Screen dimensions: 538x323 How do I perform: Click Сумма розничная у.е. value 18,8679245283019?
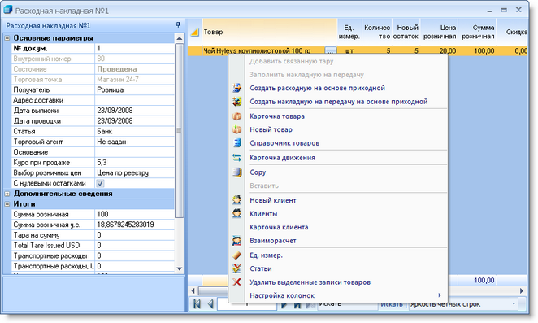coord(135,225)
